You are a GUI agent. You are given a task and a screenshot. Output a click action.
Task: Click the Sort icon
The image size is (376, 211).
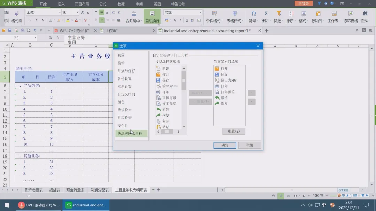tap(291, 14)
